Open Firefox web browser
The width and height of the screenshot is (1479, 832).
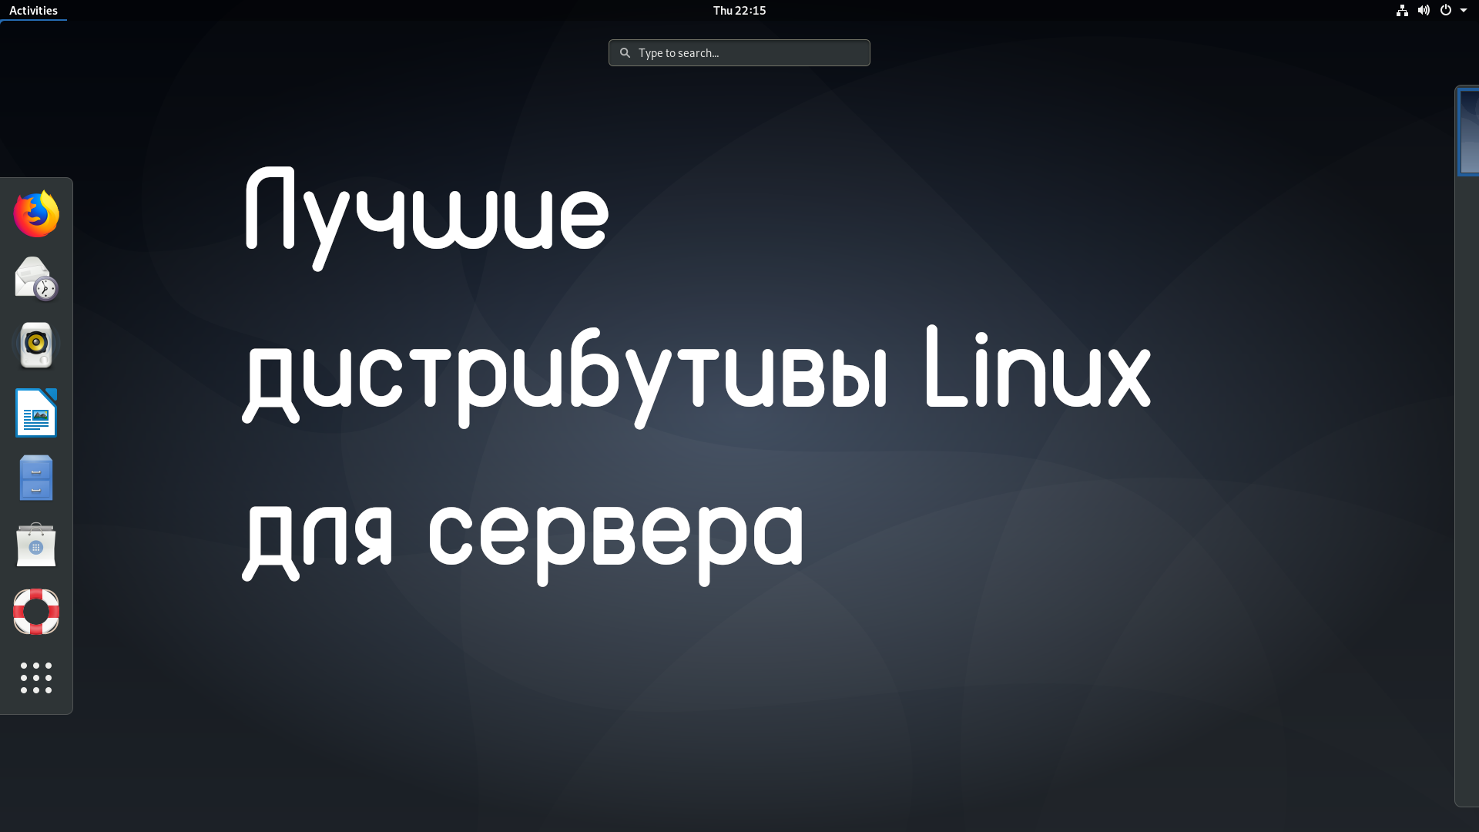(35, 213)
